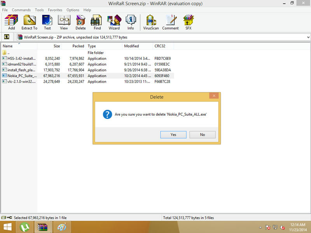Sort by the Packed column header

point(73,46)
